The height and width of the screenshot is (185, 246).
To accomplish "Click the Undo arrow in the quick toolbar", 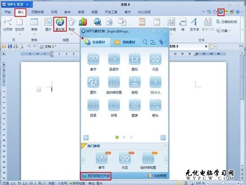I will [29, 46].
